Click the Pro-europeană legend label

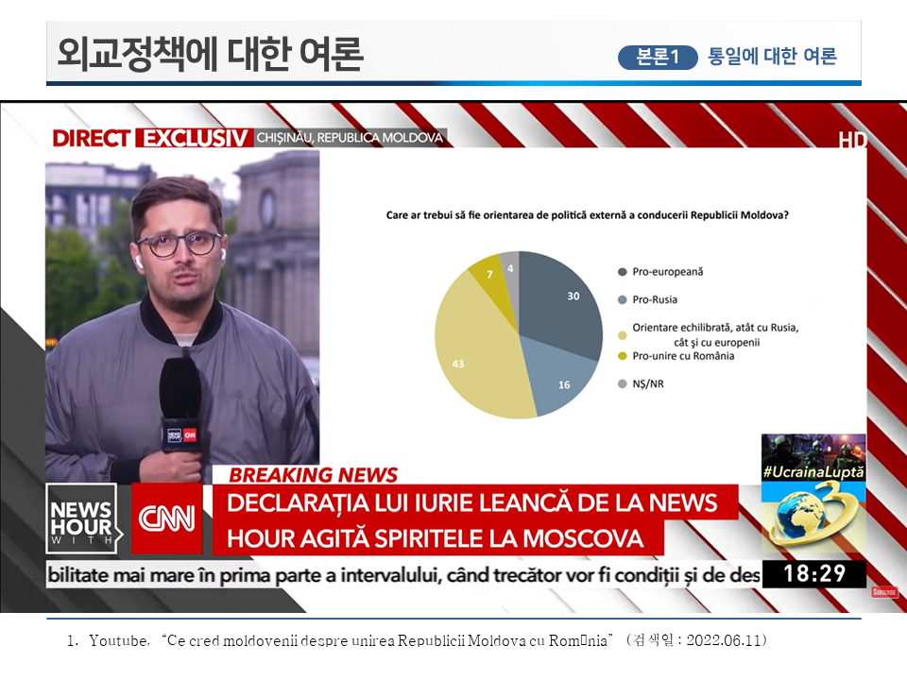click(x=668, y=272)
